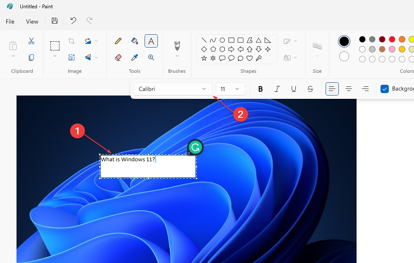Image resolution: width=414 pixels, height=263 pixels.
Task: Click the Rotate icon
Action: (x=88, y=41)
